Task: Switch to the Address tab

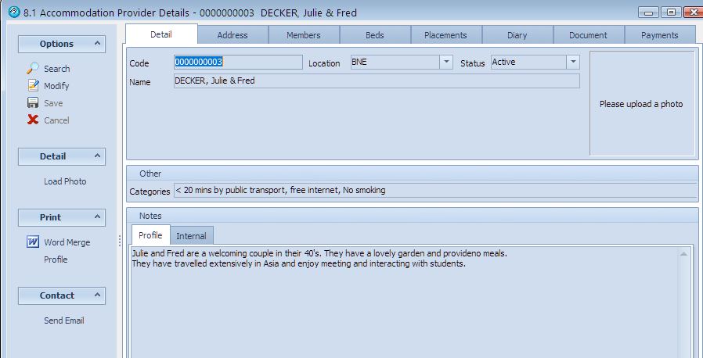Action: point(233,35)
